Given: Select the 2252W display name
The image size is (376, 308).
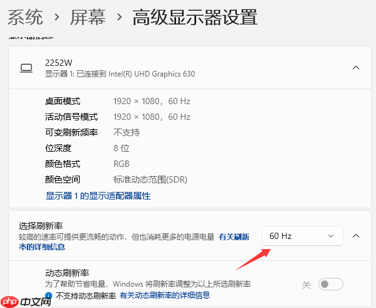Looking at the screenshot, I should pos(58,63).
